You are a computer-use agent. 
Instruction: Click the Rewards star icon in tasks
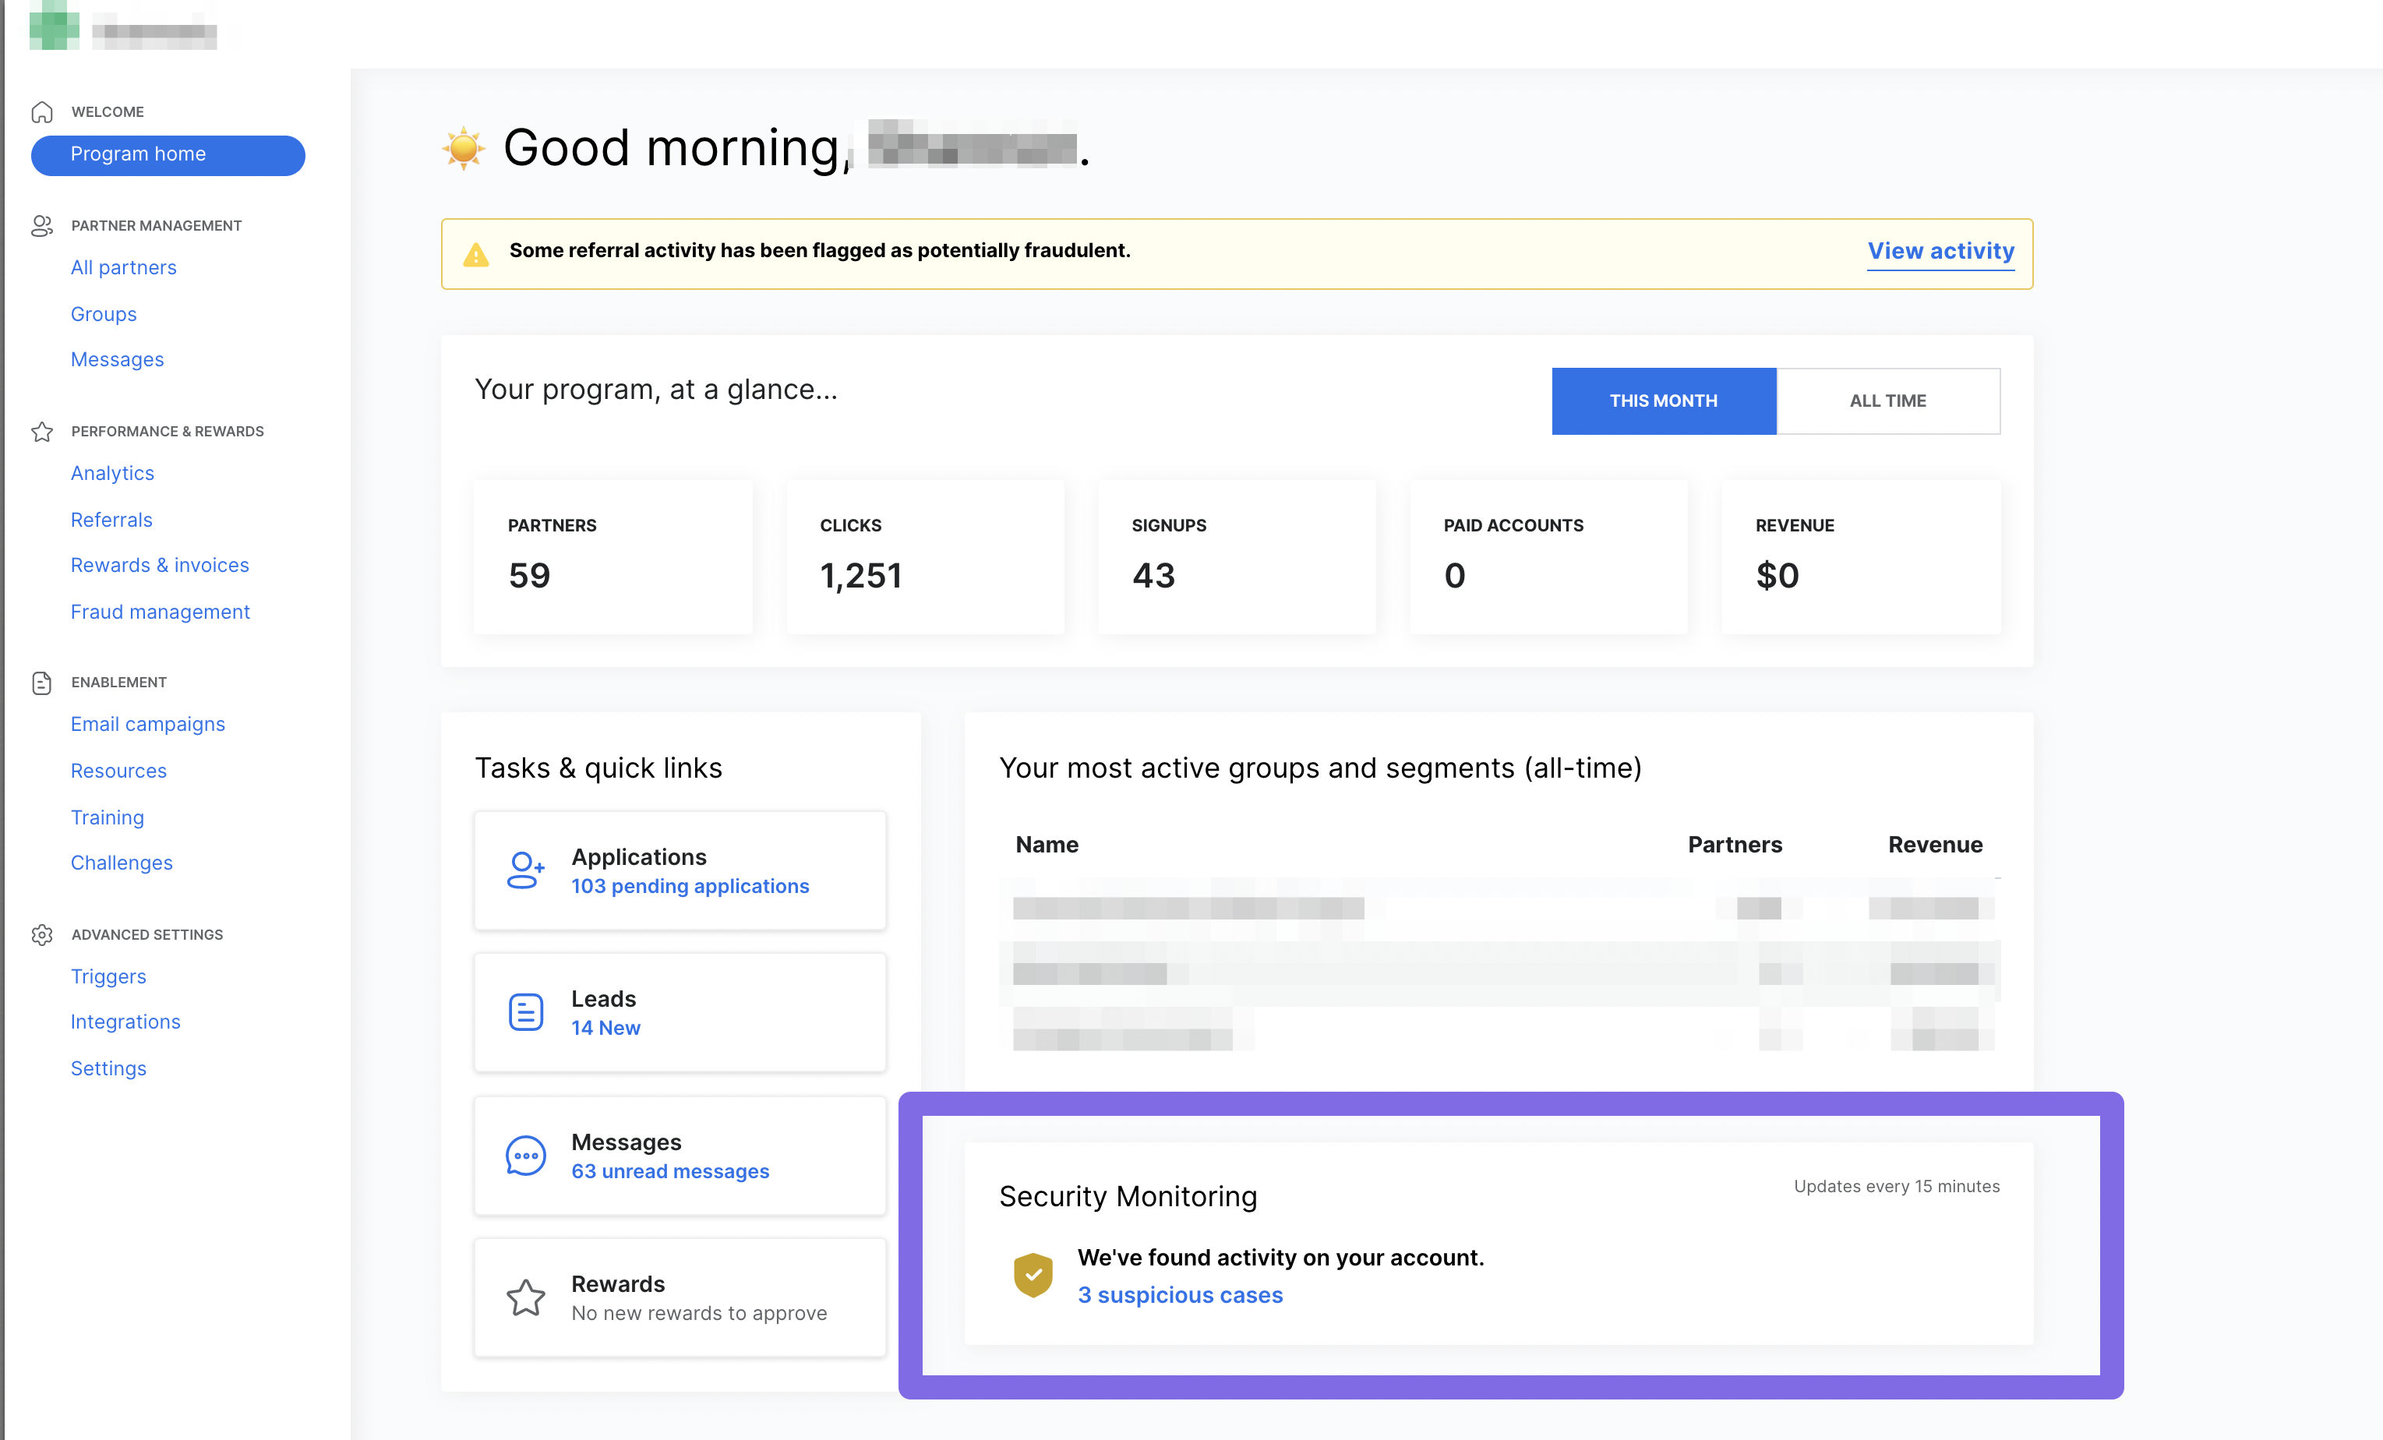[x=525, y=1298]
